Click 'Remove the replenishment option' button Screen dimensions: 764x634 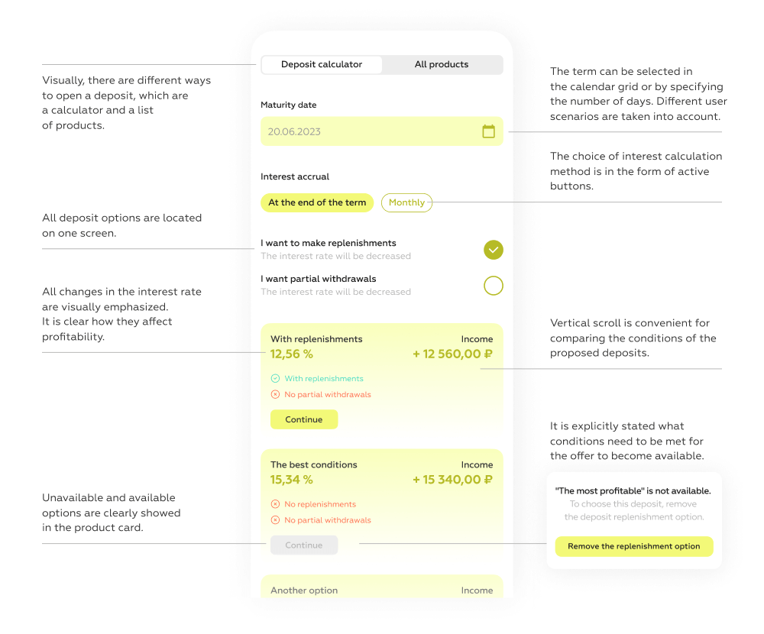point(633,546)
